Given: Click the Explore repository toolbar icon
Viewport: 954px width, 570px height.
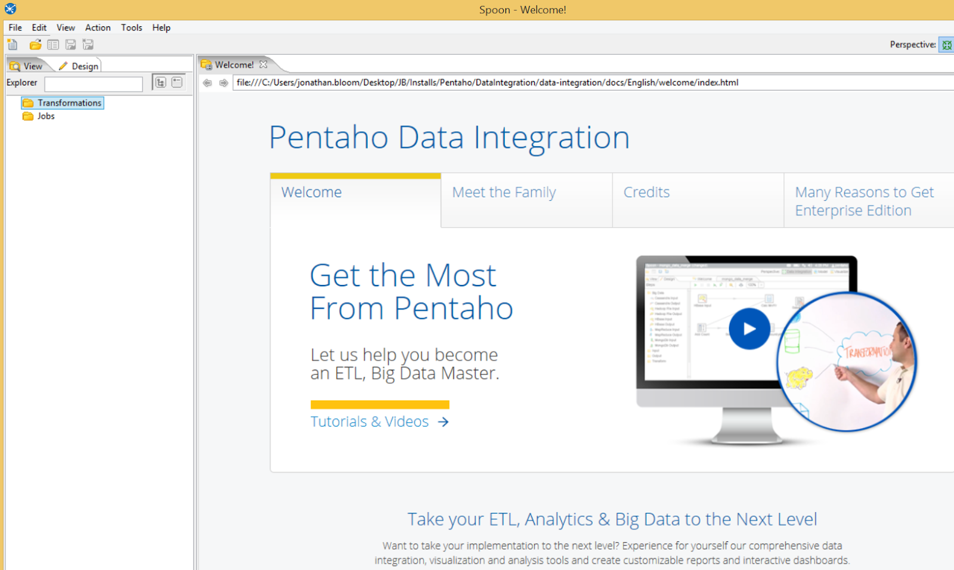Looking at the screenshot, I should coord(53,45).
